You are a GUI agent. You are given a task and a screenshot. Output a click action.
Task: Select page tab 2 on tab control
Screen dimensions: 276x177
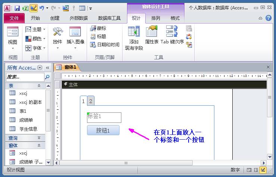click(x=91, y=101)
